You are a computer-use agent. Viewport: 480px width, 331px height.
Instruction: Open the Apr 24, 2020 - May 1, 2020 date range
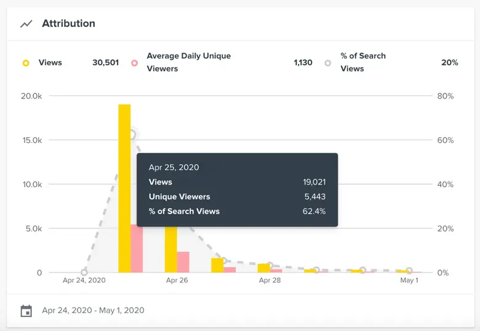click(93, 310)
